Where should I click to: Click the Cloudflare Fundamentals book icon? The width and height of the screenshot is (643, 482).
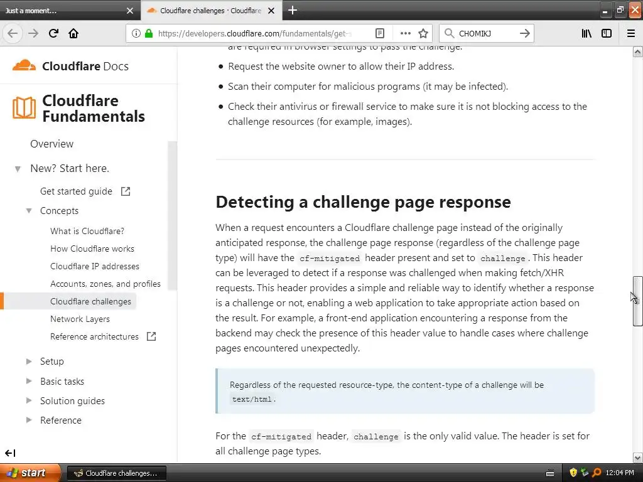point(24,108)
